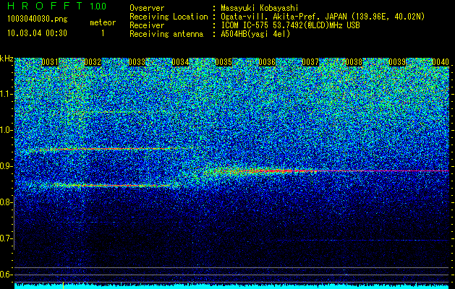The width and height of the screenshot is (455, 289).
Task: Click the 0032 time marker
Action: tap(93, 62)
